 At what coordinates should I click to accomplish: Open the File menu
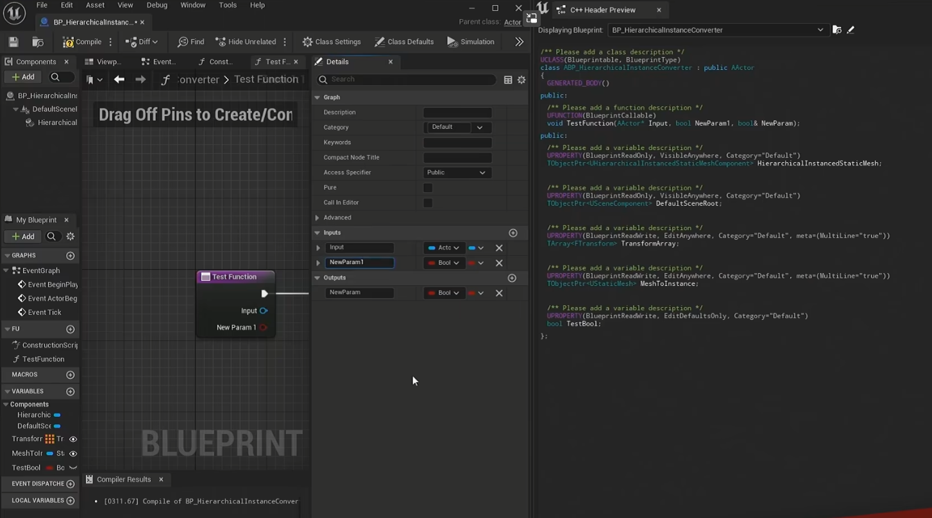click(42, 5)
